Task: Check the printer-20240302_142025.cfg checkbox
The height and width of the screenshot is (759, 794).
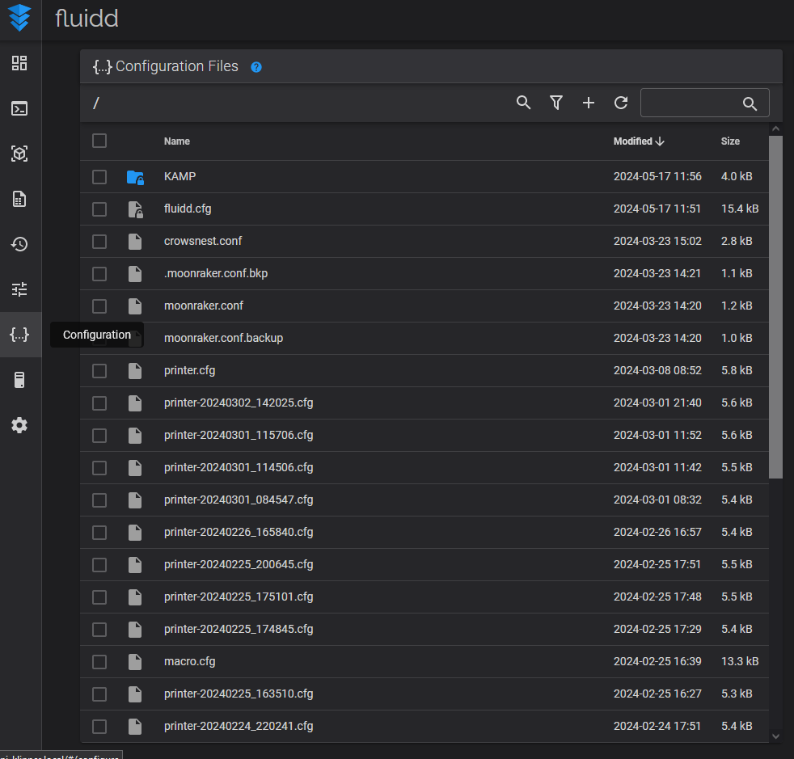Action: (x=99, y=403)
